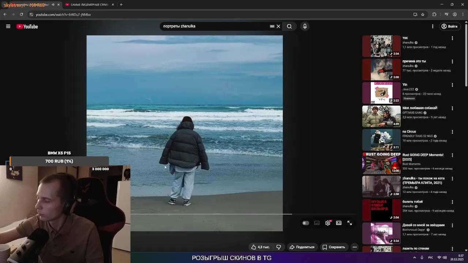
Task: Open options for 'Yin' video
Action: pyautogui.click(x=452, y=85)
